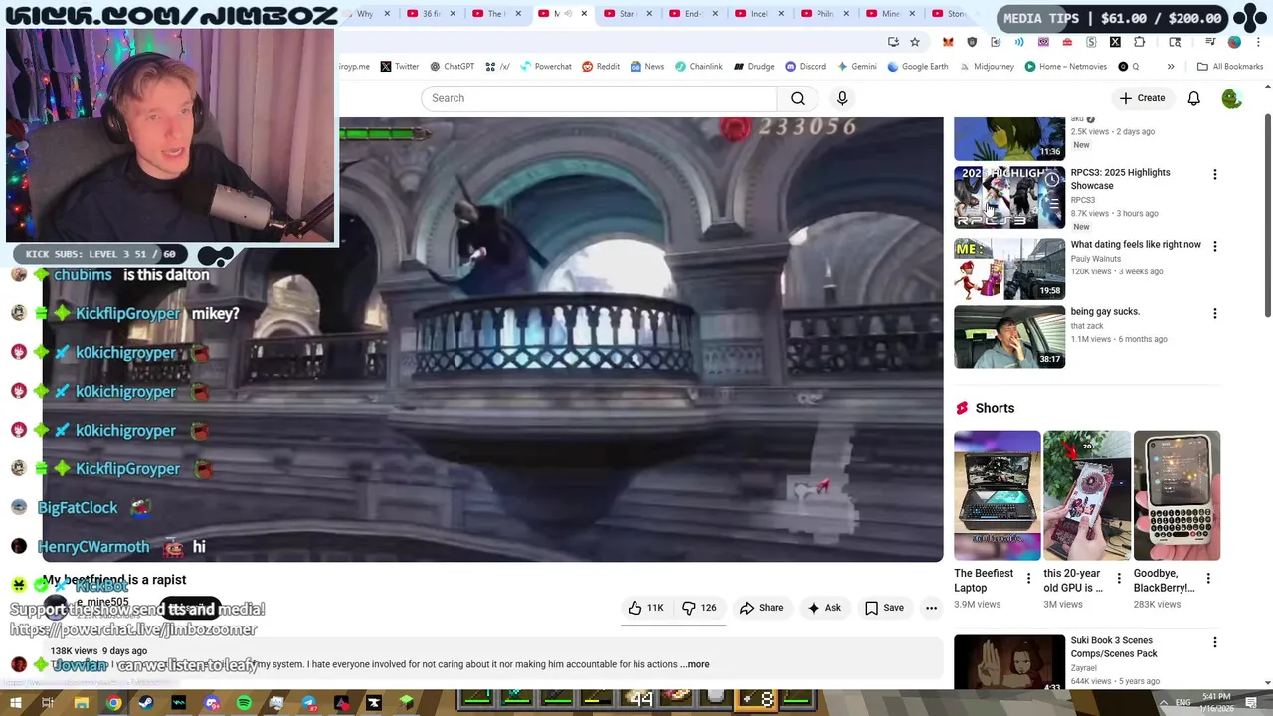
Task: Click the Ask button under the video
Action: coord(824,608)
